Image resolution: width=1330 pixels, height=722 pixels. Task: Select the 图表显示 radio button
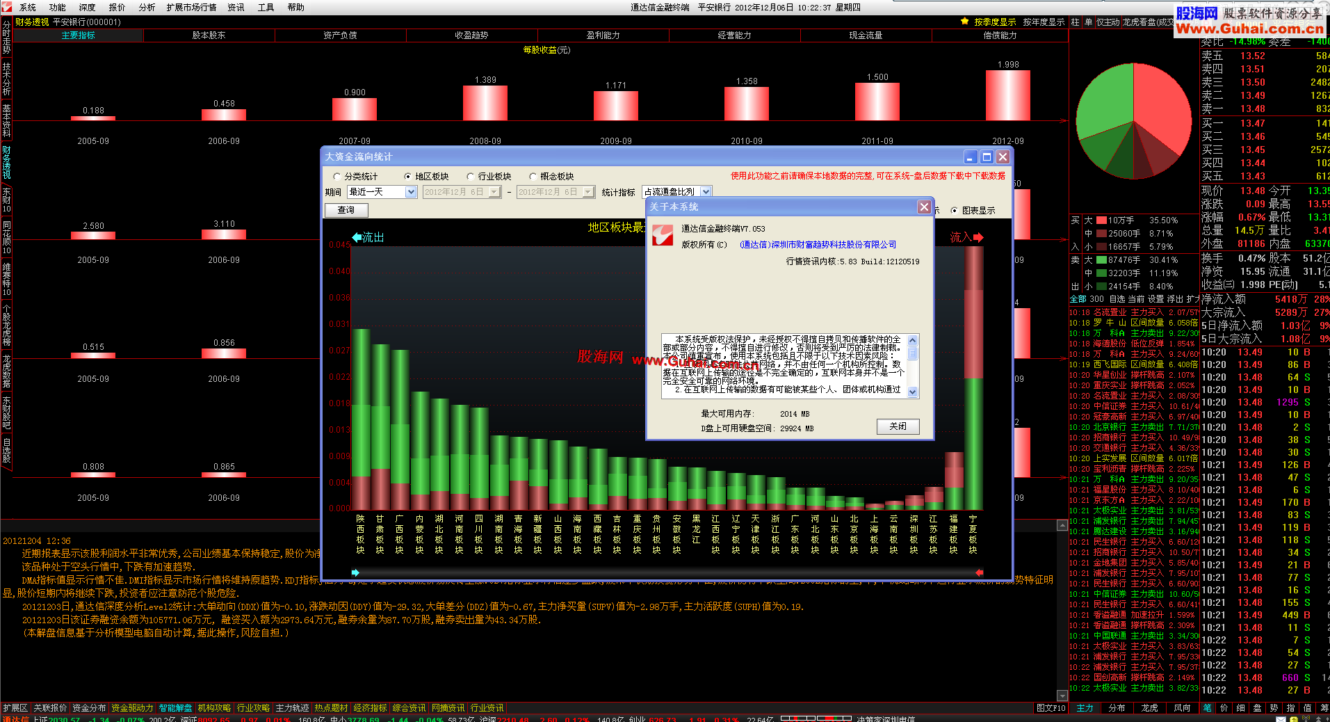(x=955, y=210)
